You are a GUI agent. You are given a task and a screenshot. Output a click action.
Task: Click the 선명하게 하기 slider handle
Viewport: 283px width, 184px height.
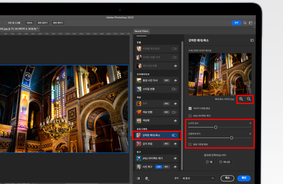tap(232, 138)
